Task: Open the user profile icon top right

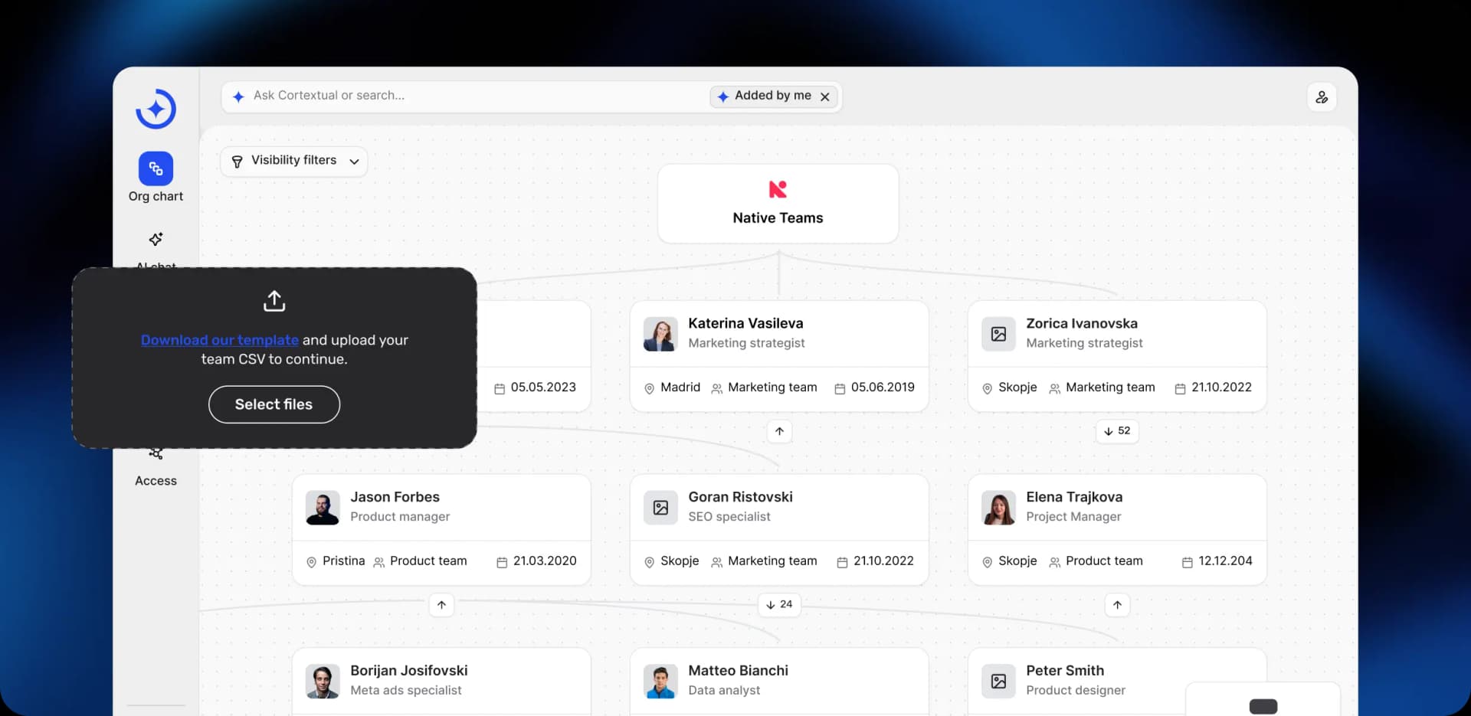Action: point(1322,97)
